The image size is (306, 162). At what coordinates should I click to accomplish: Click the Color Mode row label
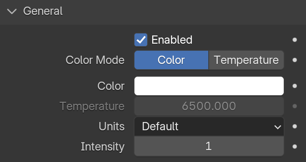click(95, 60)
